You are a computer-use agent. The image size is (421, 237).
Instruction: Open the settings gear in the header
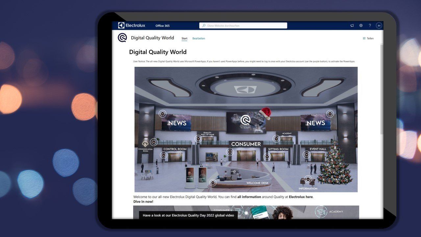361,26
